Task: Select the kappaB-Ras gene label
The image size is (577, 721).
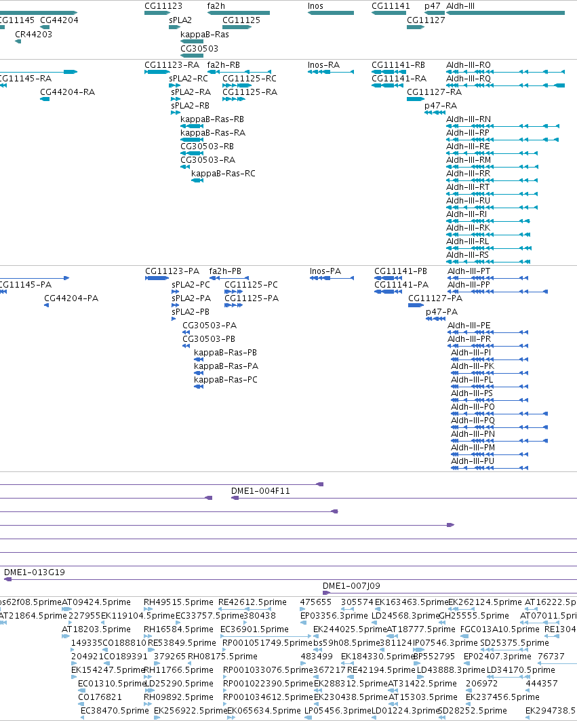Action: pos(205,35)
